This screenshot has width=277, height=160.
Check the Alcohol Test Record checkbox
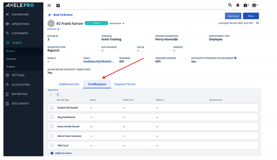52,108
